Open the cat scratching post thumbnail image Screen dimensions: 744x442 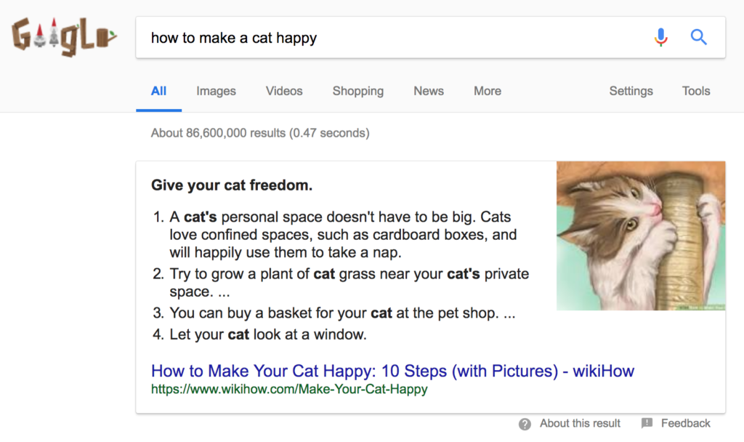coord(640,236)
